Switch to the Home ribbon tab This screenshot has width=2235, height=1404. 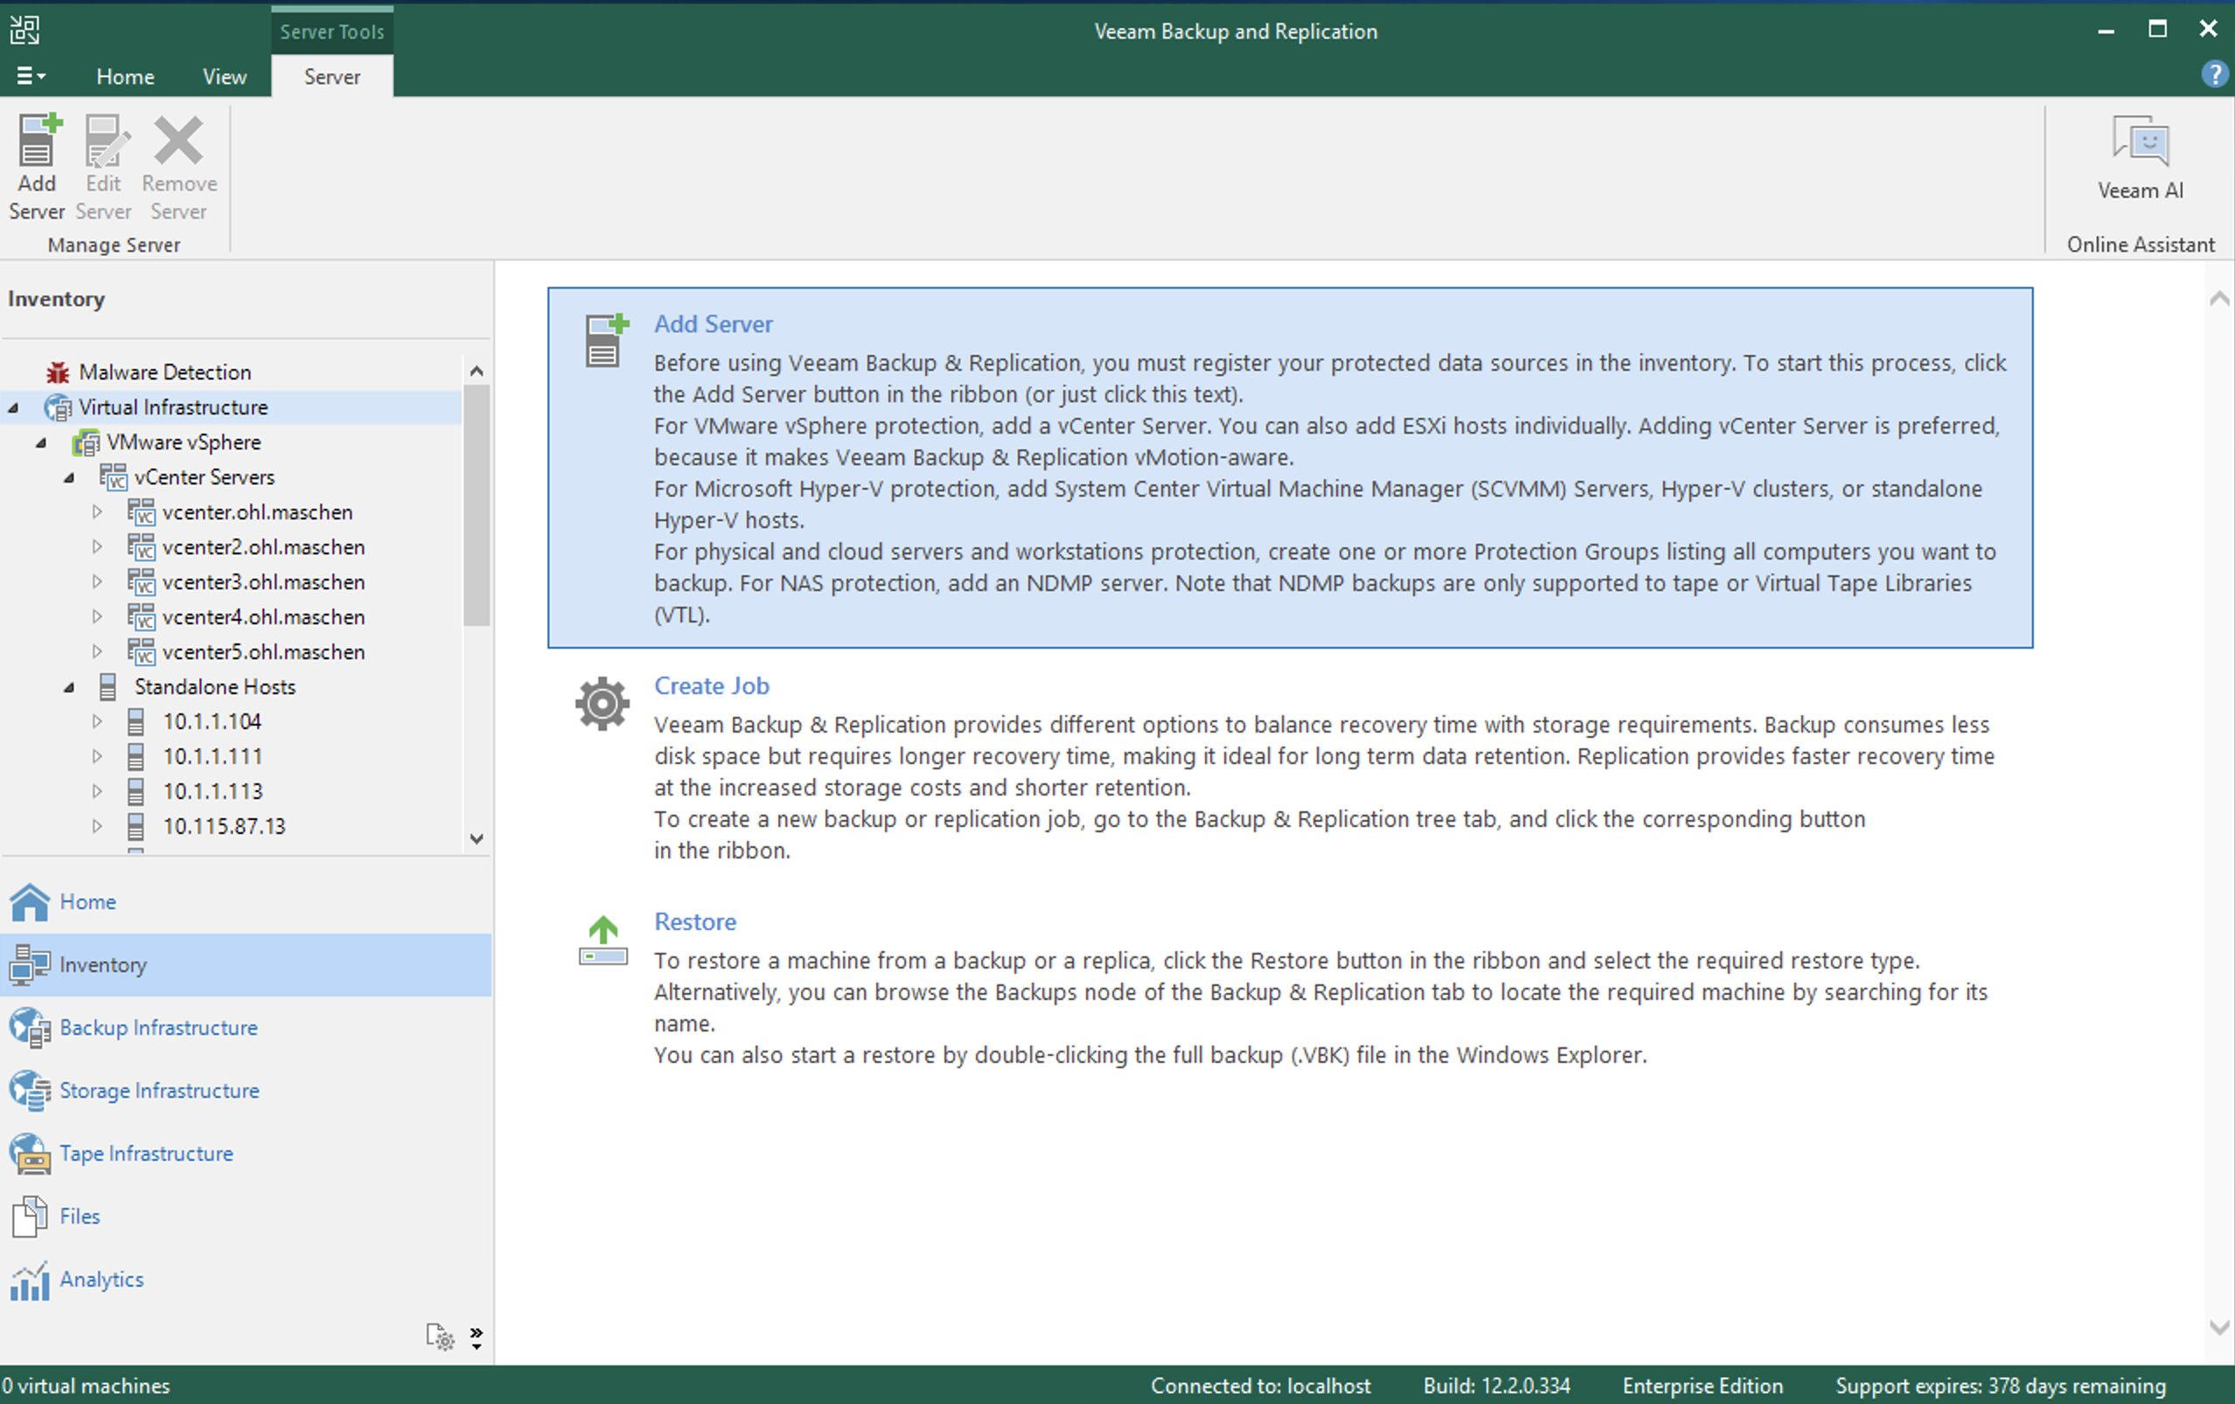click(125, 77)
